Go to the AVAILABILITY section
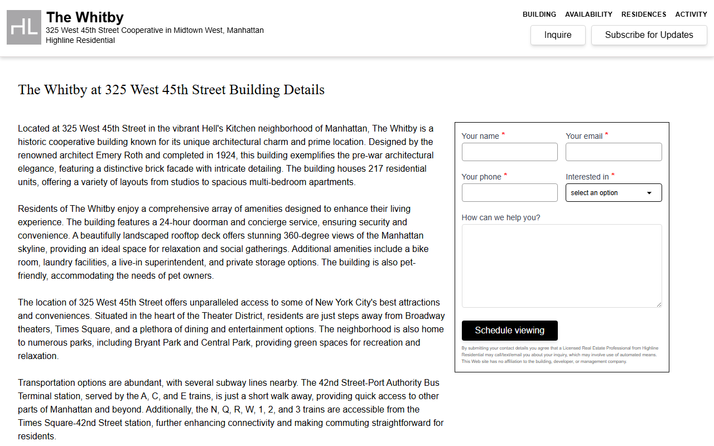 [x=588, y=14]
